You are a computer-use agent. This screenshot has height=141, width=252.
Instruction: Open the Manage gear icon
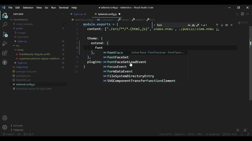click(5, 127)
